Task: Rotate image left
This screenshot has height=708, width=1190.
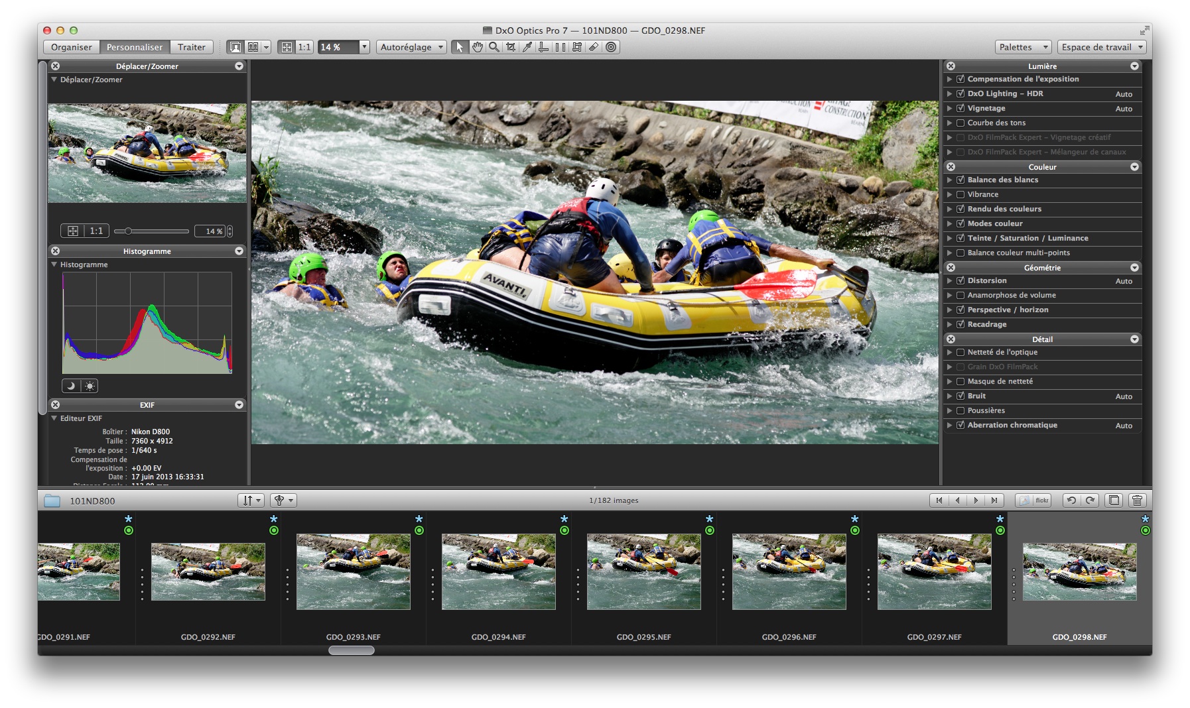Action: (x=1071, y=501)
